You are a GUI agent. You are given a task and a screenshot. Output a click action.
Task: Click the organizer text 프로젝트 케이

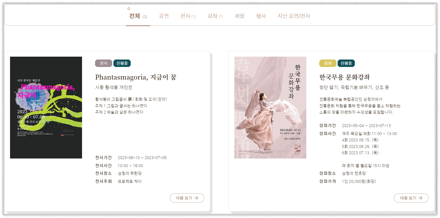[130, 181]
